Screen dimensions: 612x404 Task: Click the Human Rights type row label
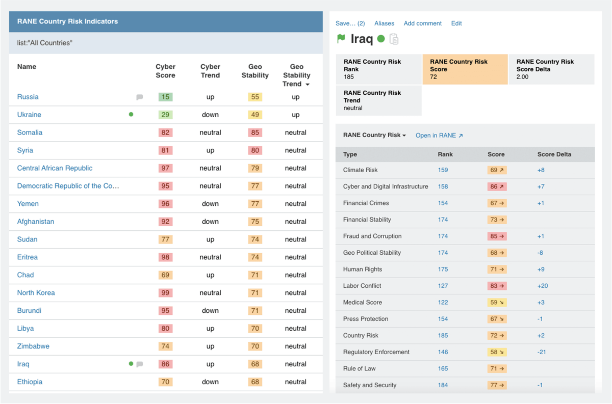click(363, 270)
